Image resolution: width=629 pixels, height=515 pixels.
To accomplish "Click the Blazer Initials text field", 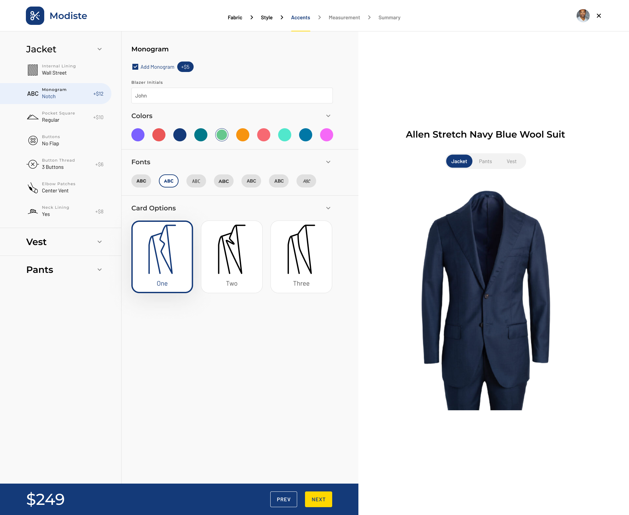I will pyautogui.click(x=232, y=96).
